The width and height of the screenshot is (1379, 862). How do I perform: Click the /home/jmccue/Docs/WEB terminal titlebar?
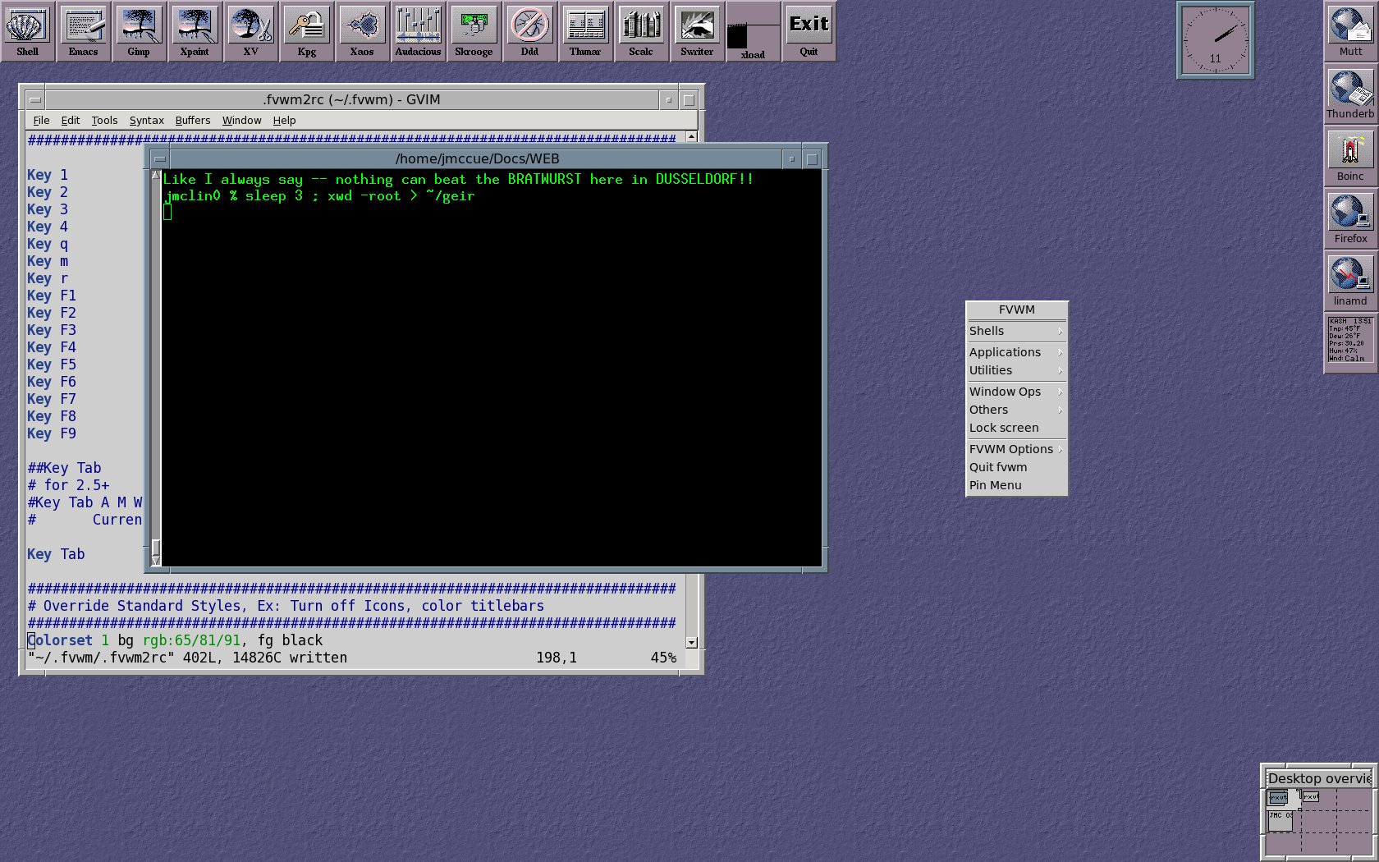click(477, 159)
